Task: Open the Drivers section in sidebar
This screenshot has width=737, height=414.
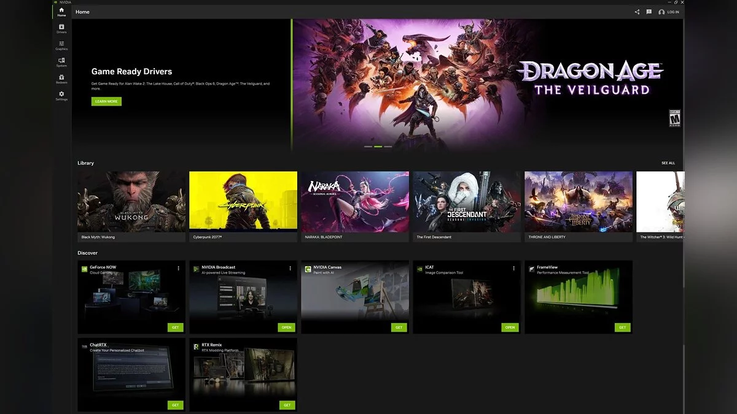Action: (61, 28)
